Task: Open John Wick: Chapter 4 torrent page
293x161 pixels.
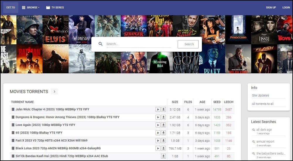Action: pos(52,109)
